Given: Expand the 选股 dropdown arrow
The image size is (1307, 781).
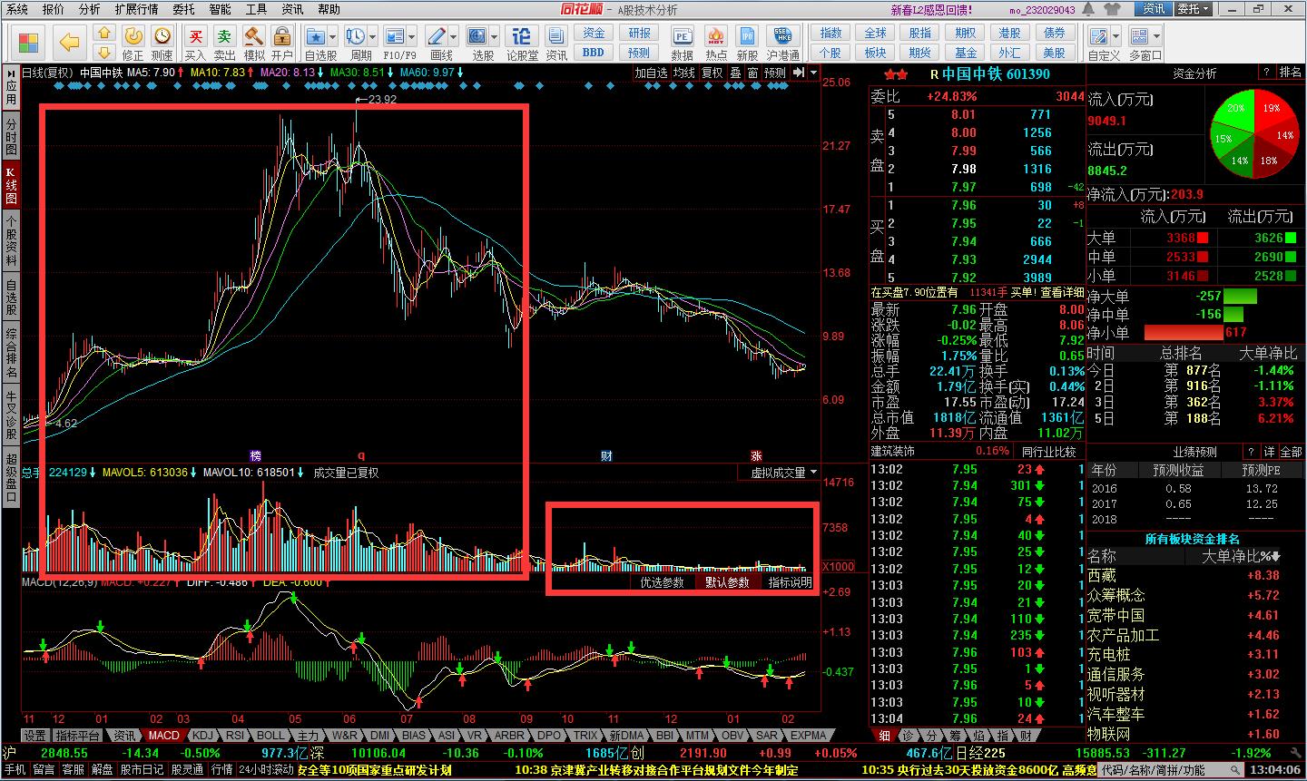Looking at the screenshot, I should coord(495,37).
